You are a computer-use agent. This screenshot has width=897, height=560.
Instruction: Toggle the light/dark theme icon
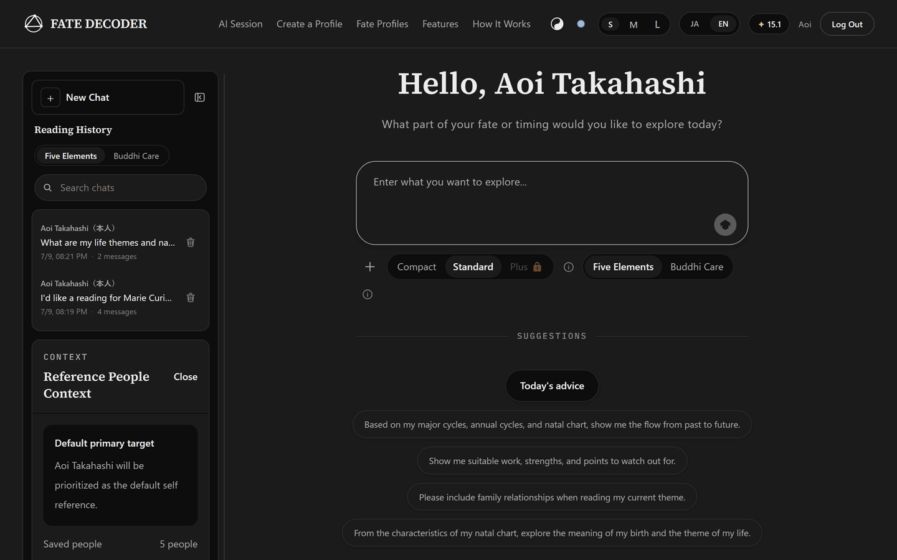coord(557,24)
